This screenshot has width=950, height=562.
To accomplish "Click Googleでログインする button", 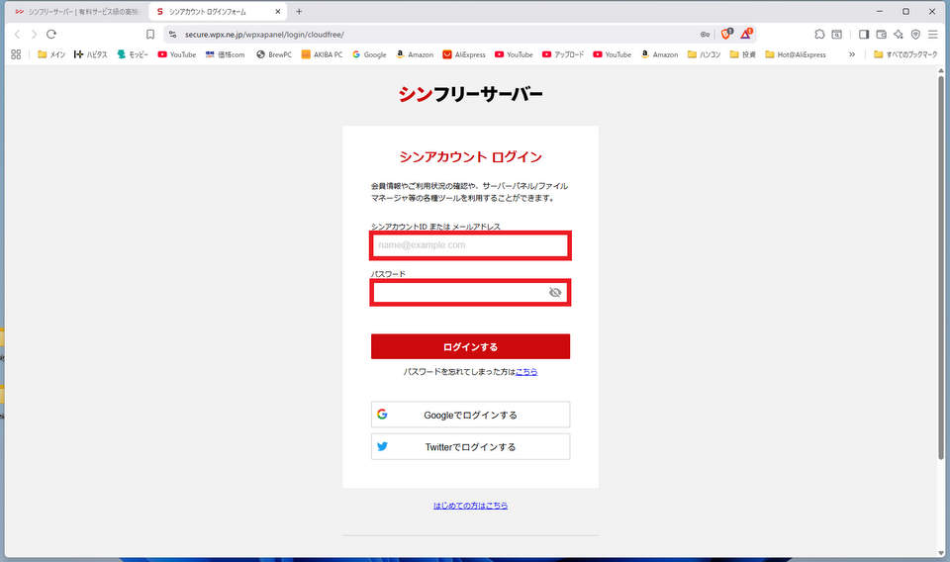I will coord(470,415).
